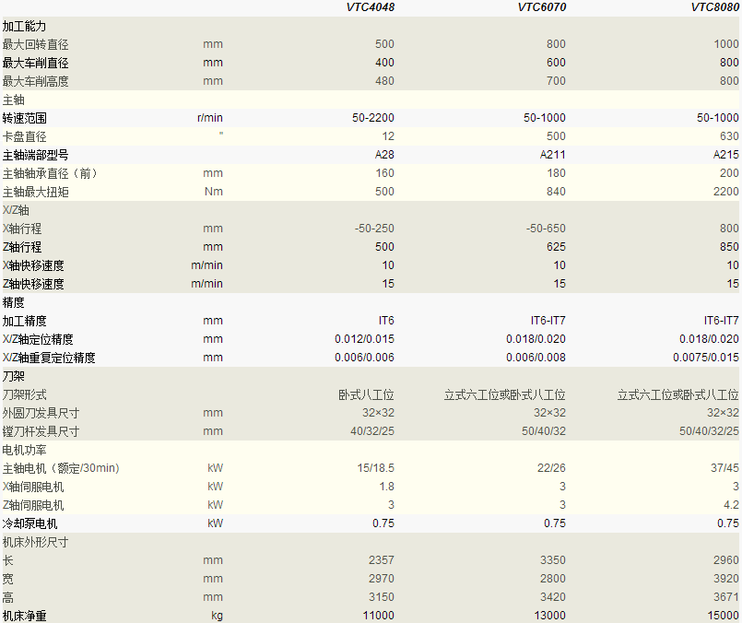Viewport: 742px width, 623px height.
Task: Click the Z轴伺服电机 row label
Action: coord(33,506)
